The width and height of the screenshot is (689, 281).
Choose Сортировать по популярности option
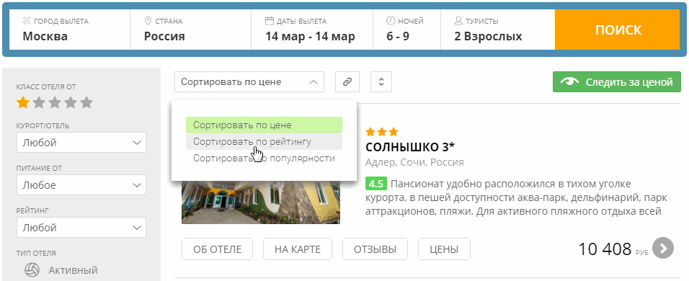[264, 158]
